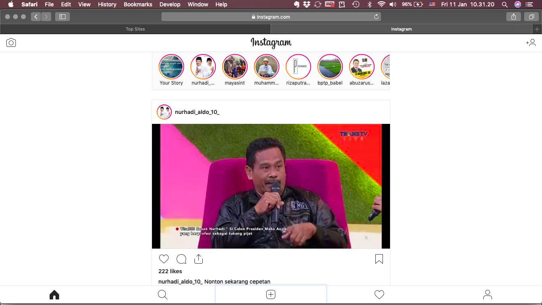Click the instagram.com address bar
This screenshot has width=542, height=305.
click(x=271, y=17)
